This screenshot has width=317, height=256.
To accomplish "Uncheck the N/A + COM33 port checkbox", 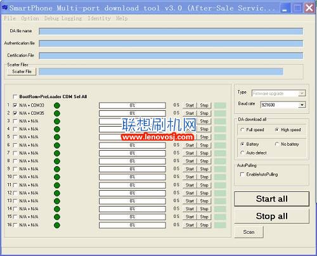I will click(x=15, y=105).
